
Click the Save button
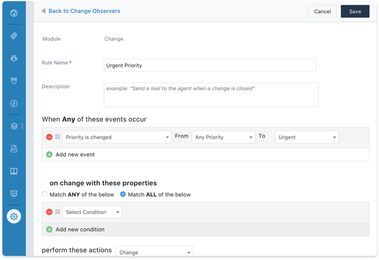[354, 11]
